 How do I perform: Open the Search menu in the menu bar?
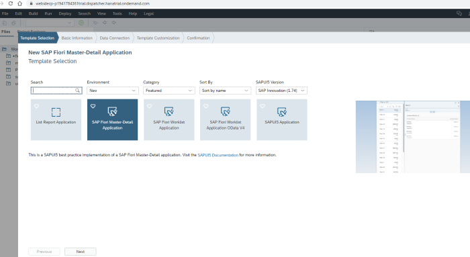pyautogui.click(x=84, y=13)
